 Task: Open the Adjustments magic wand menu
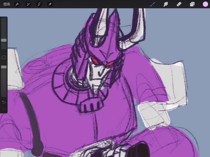[28, 4]
